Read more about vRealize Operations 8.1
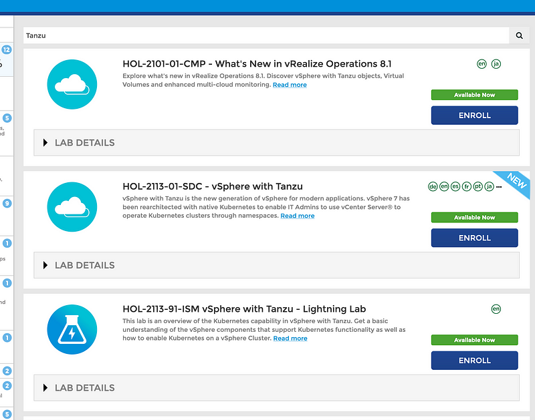 tap(290, 85)
